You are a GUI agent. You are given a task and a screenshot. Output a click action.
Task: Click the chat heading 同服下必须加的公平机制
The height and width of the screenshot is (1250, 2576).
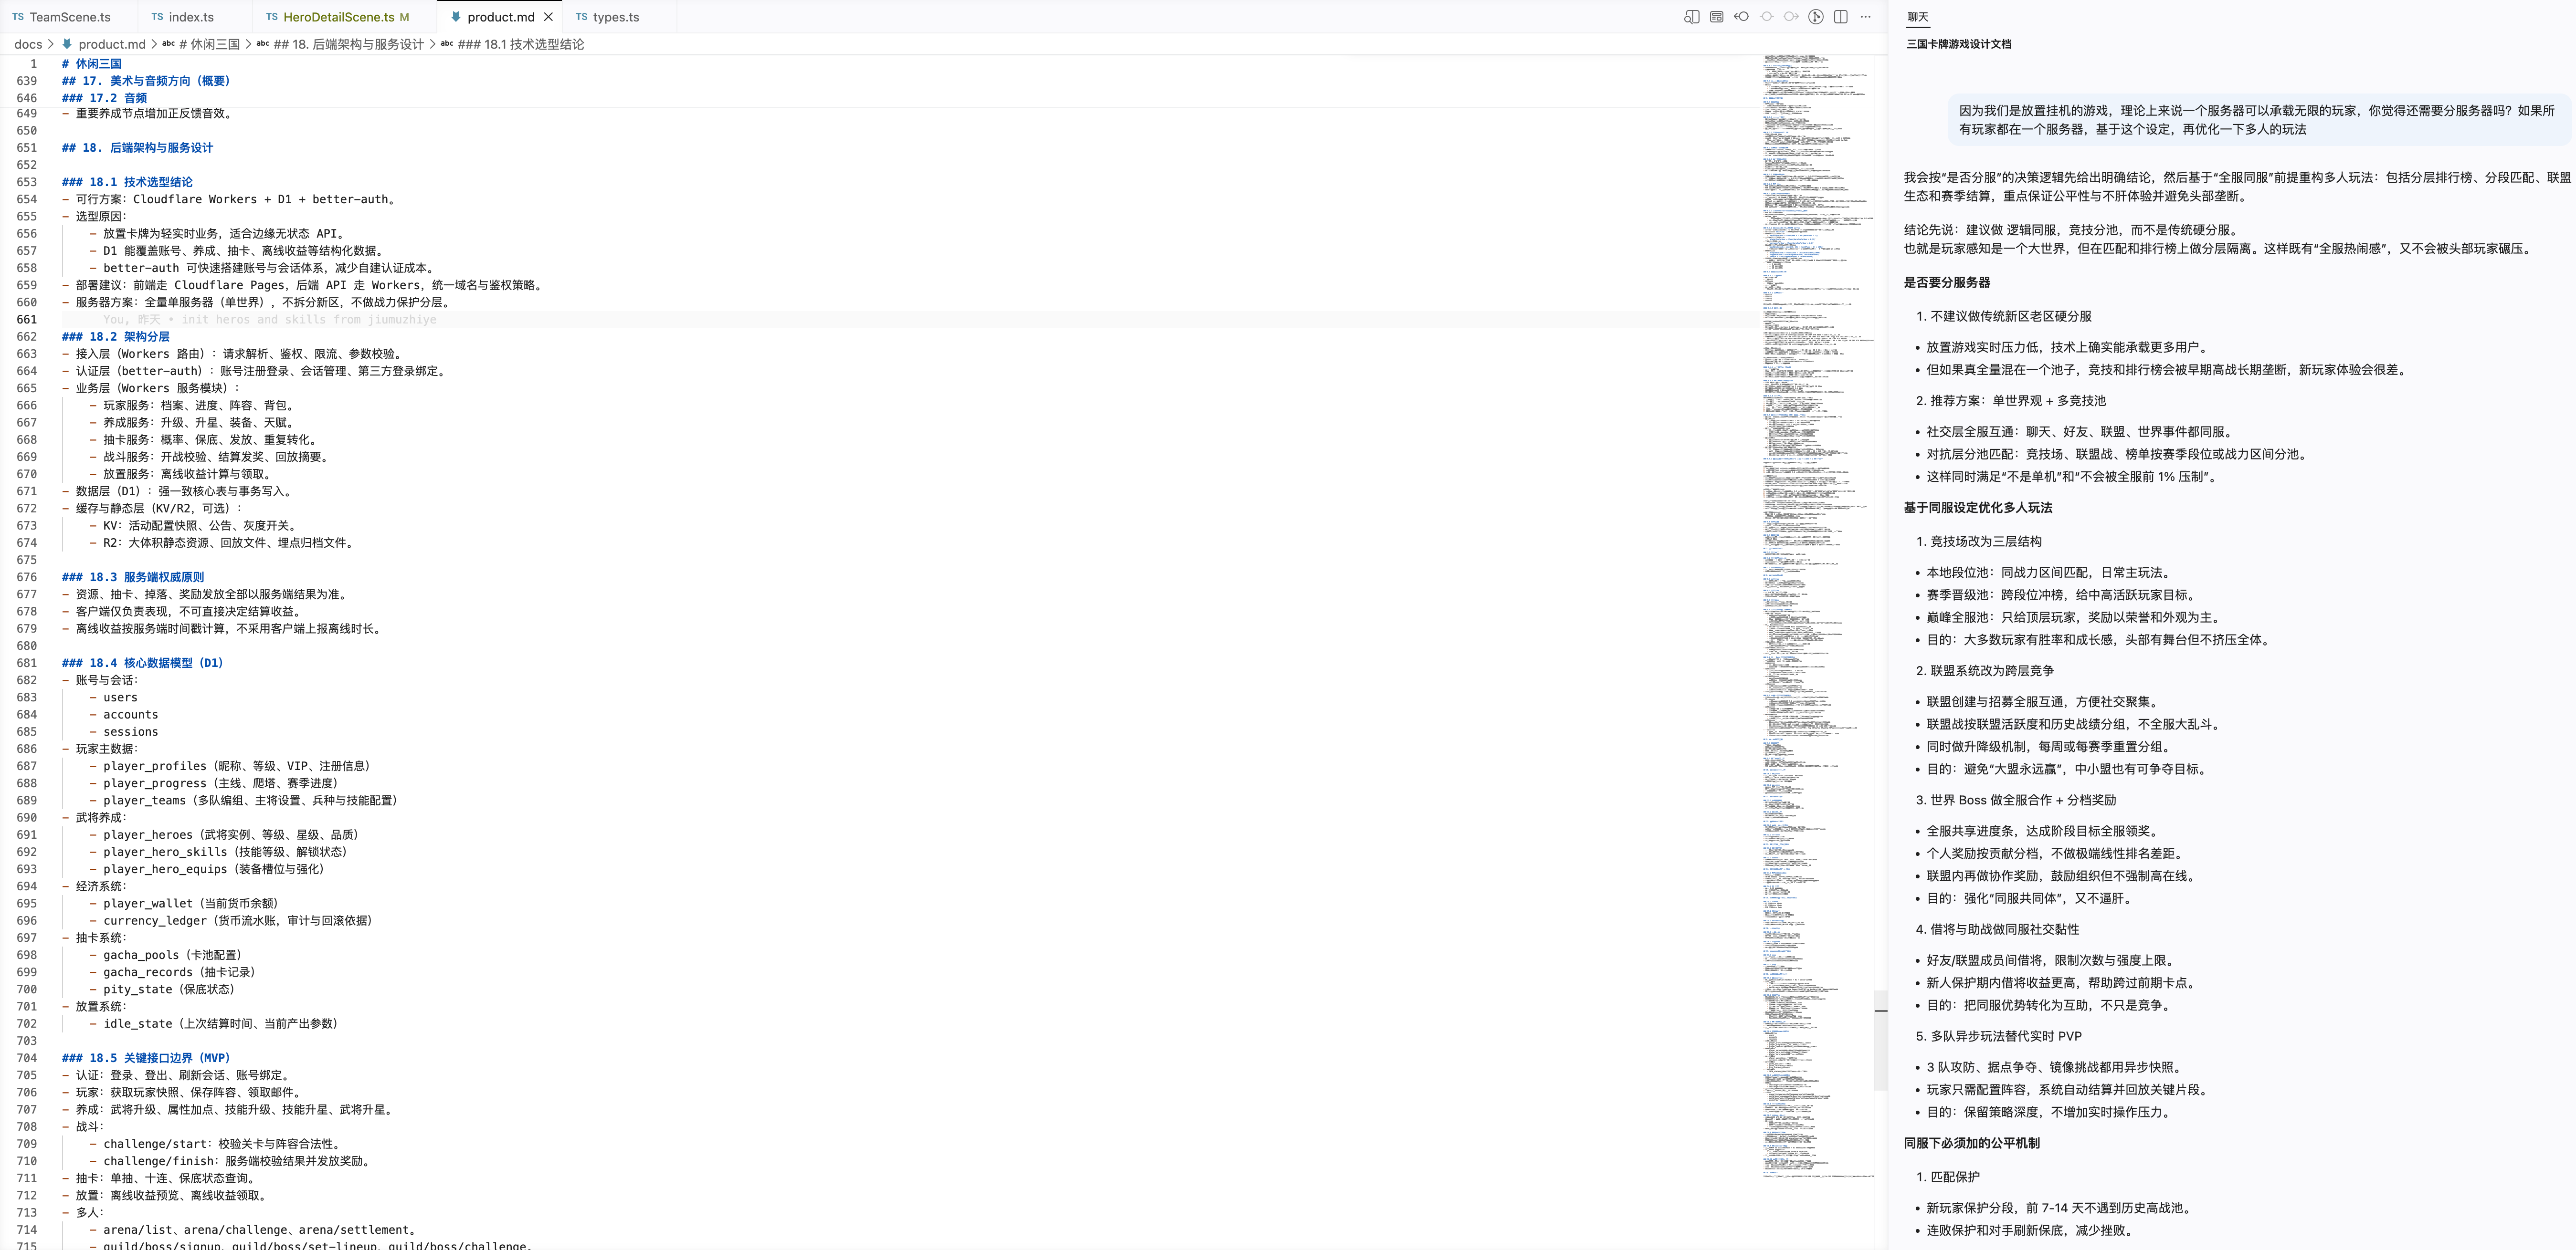(x=1972, y=1143)
